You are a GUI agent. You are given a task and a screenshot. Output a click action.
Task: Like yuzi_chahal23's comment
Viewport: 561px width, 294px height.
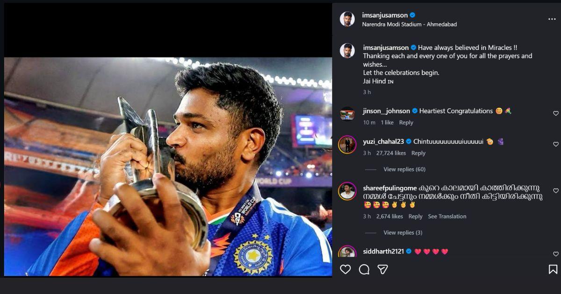pyautogui.click(x=556, y=144)
